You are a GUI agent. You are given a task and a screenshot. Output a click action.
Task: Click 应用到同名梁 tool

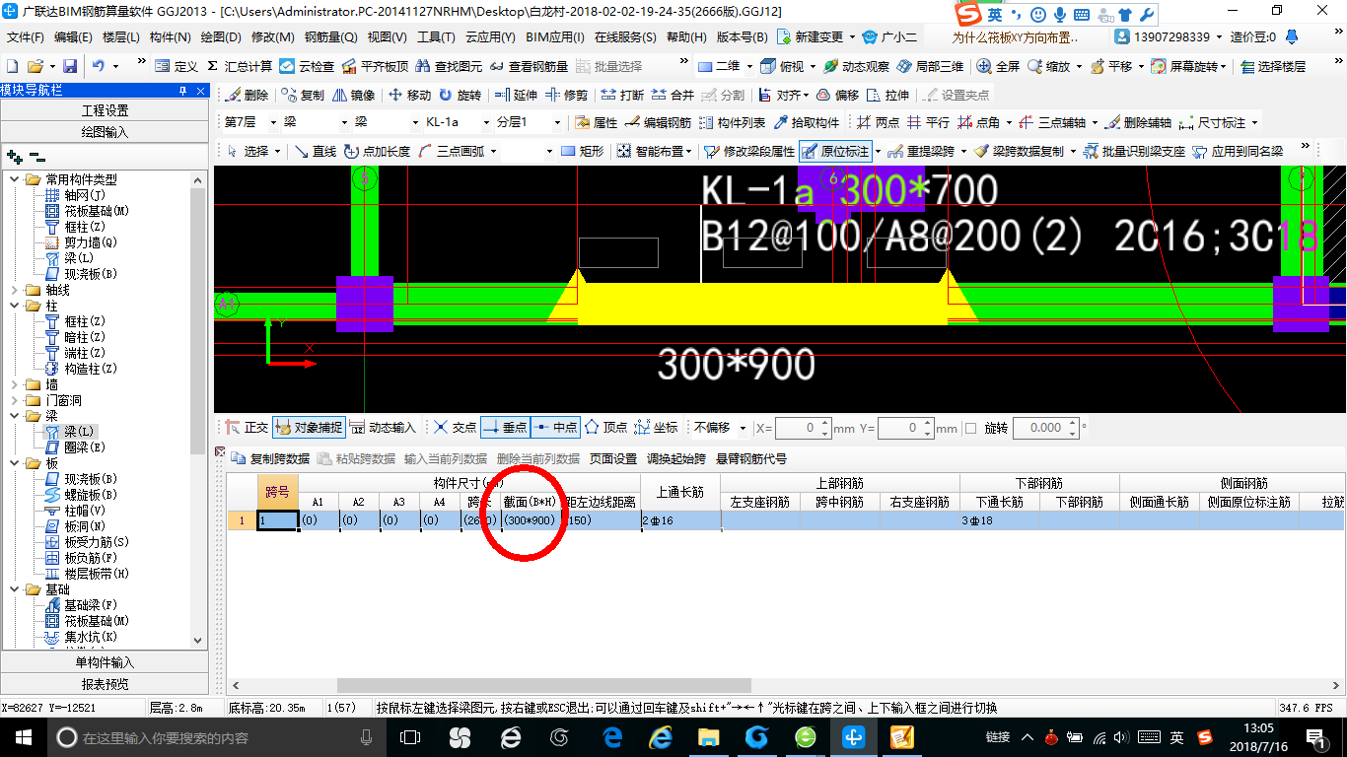[x=1239, y=152]
